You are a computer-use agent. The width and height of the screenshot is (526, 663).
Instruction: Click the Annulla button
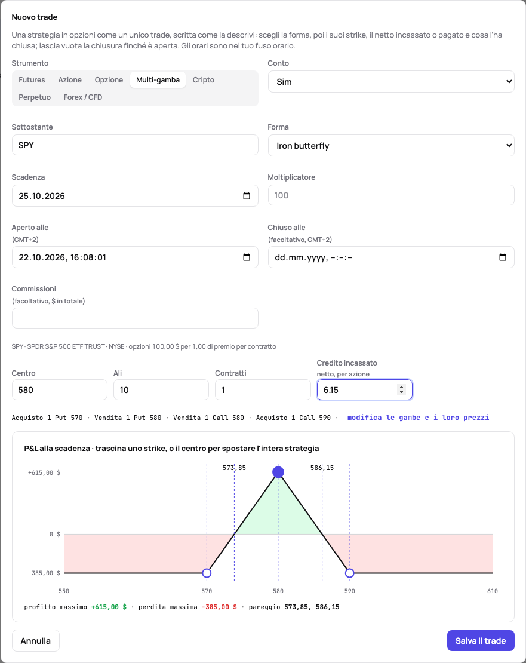coord(36,641)
